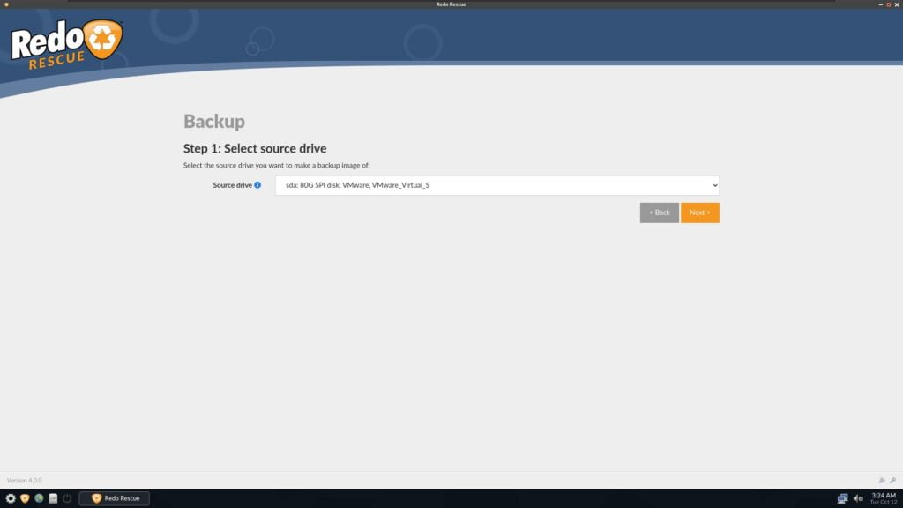
Task: Close the Redo Rescue window
Action: (897, 4)
